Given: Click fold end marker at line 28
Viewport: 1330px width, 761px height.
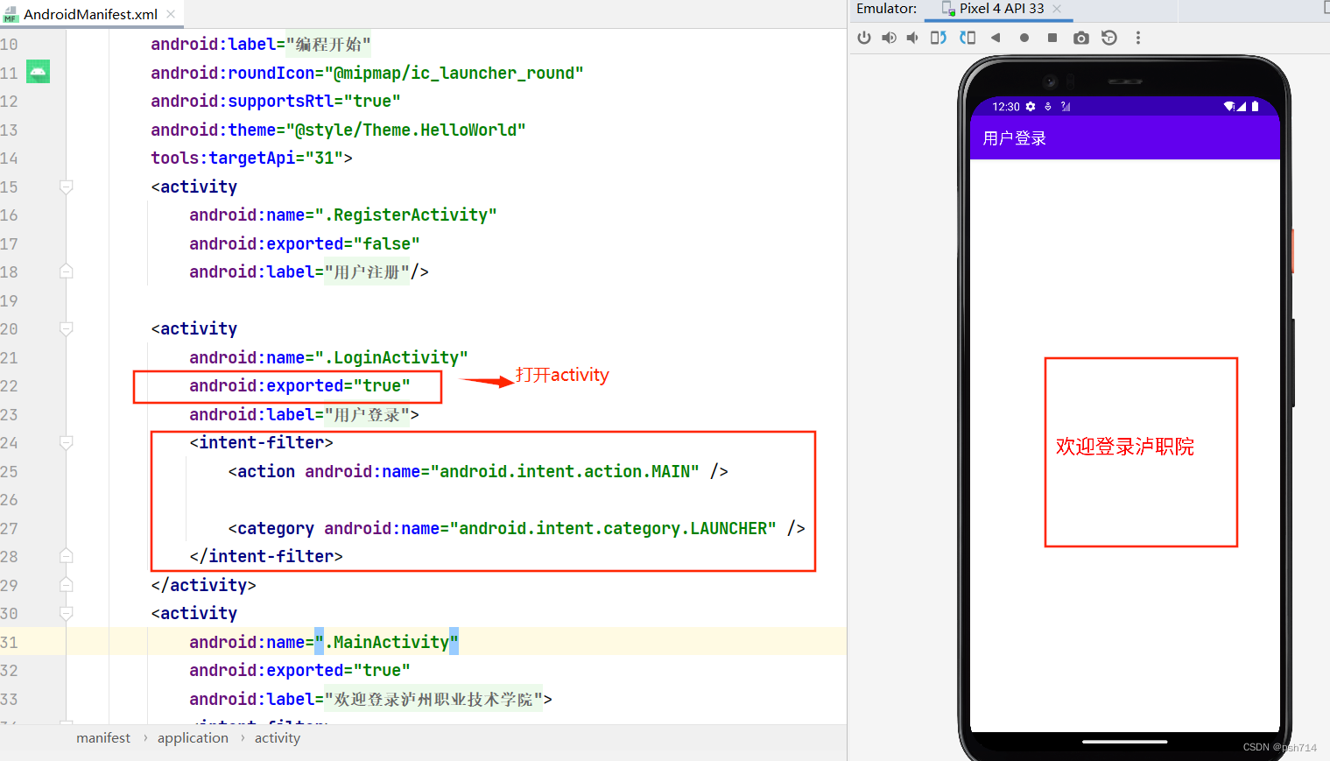Looking at the screenshot, I should [66, 556].
